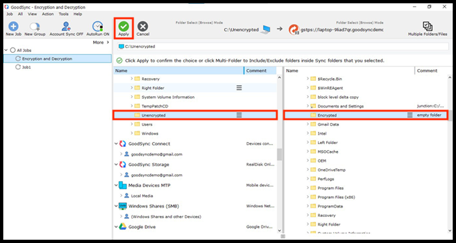The height and width of the screenshot is (243, 456).
Task: Click the user icon beside Local Media
Action: [x=126, y=195]
